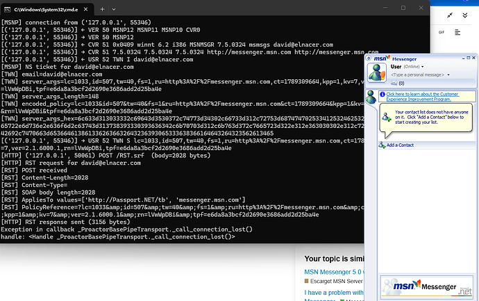Maximize the MSN Messenger window
Viewport: 479px width, 301px height.
469,58
